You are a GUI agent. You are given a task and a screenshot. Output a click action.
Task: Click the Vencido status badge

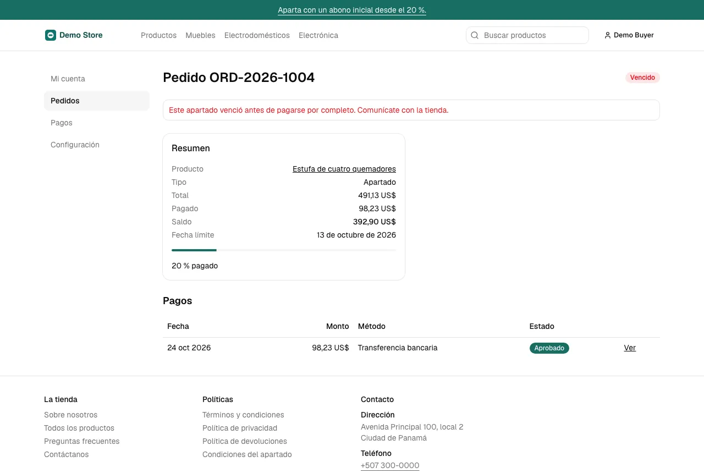tap(642, 78)
